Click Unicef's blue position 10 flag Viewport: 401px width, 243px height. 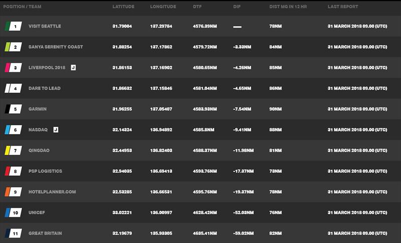(14, 212)
